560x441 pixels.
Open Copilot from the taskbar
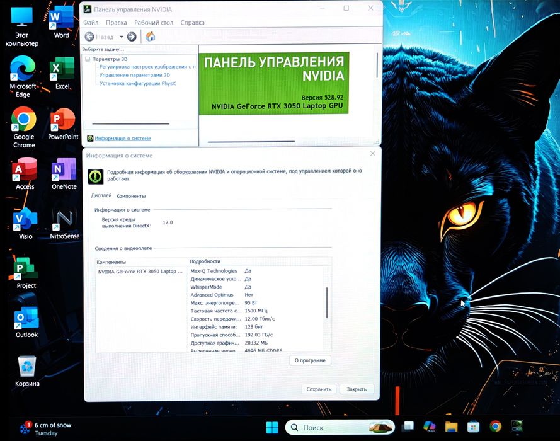[429, 427]
